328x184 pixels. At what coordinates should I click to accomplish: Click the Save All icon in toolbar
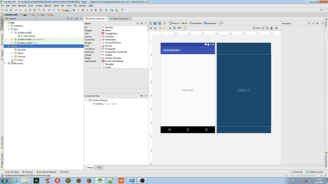(7, 10)
